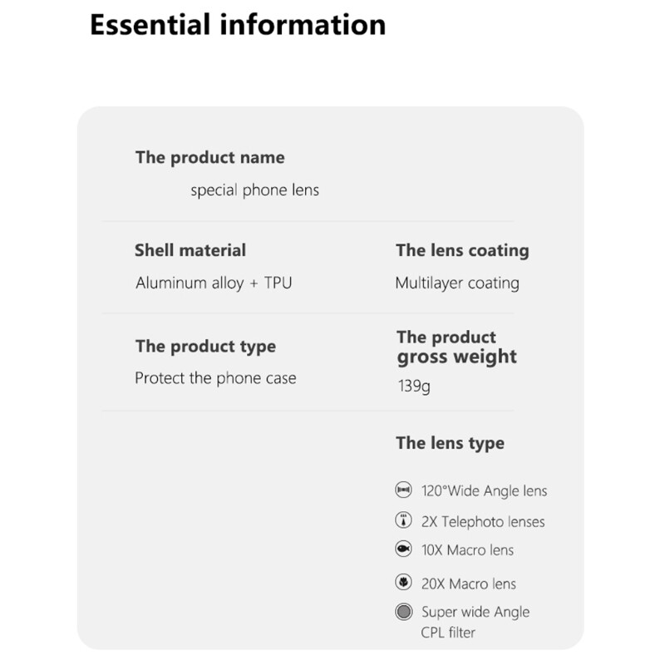This screenshot has height=665, width=665.
Task: Click the "Multilayer coating" value
Action: pos(457,283)
